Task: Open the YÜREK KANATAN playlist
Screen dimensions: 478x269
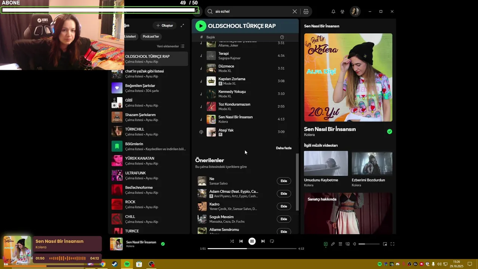Action: [149, 161]
